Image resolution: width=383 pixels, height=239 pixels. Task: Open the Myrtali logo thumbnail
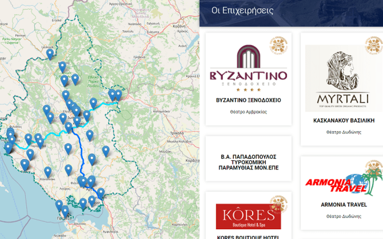coord(342,78)
